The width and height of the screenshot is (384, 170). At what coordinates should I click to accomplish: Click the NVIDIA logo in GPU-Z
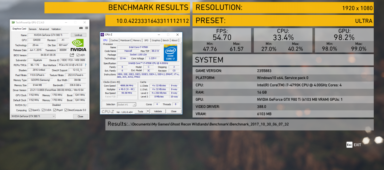coord(79,45)
